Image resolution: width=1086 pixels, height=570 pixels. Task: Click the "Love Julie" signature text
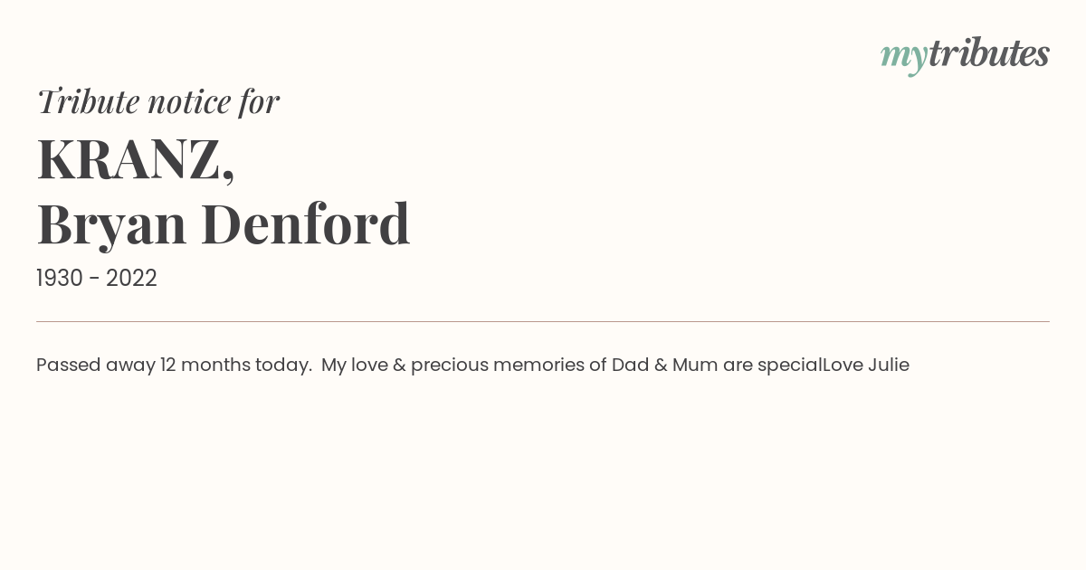click(x=866, y=366)
